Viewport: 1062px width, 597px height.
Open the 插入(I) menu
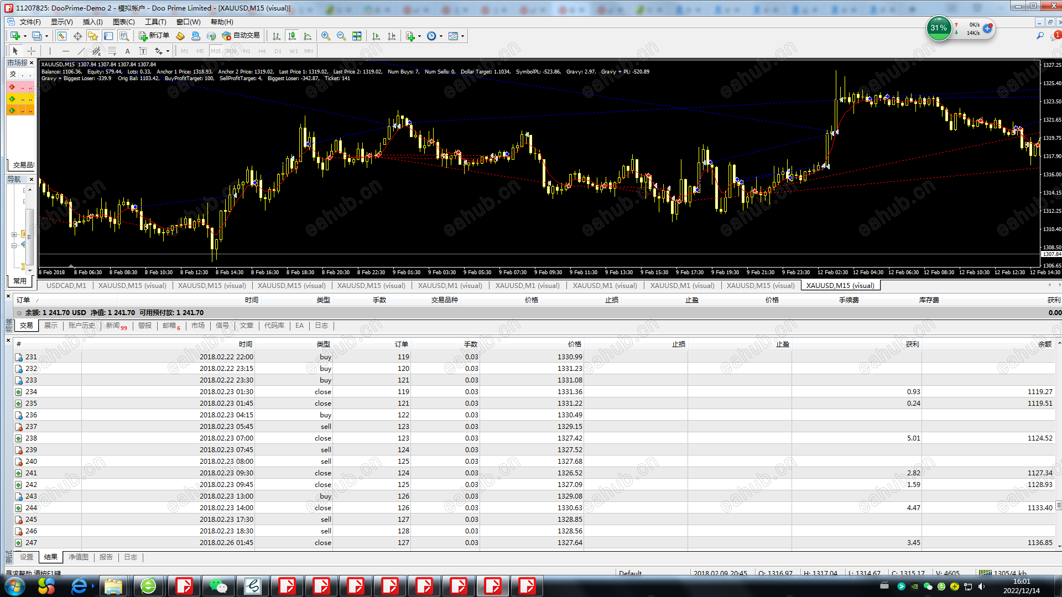92,22
